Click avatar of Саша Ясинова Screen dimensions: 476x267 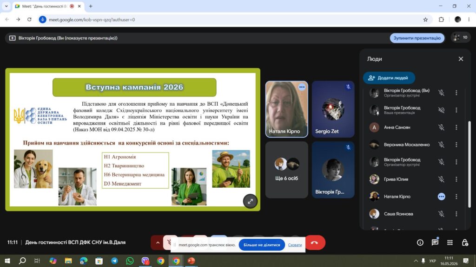[x=374, y=214]
